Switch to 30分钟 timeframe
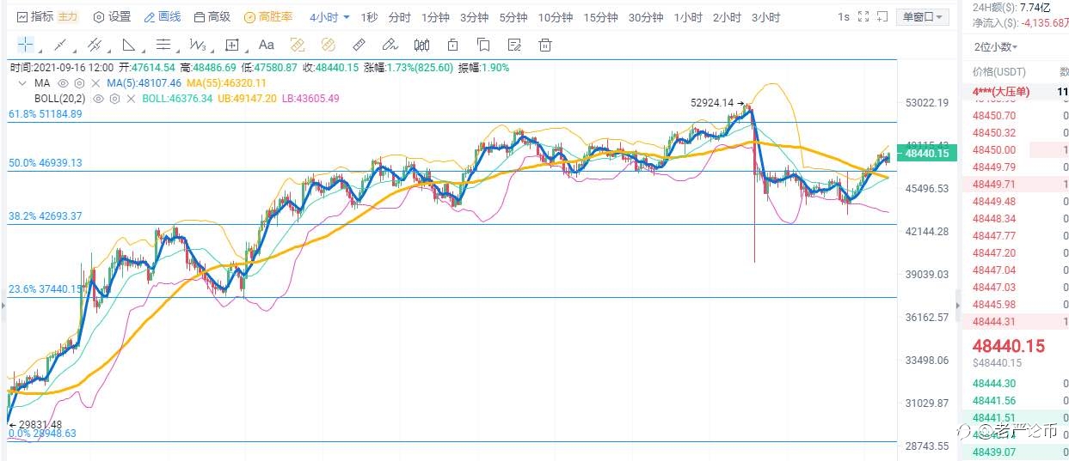 [x=645, y=17]
